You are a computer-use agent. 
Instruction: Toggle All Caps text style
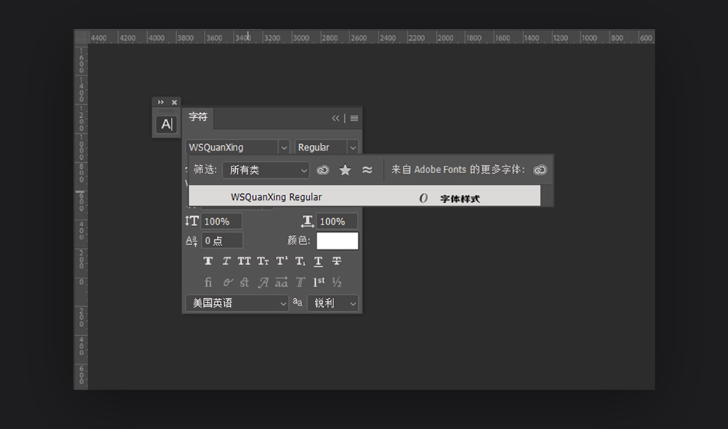pyautogui.click(x=245, y=261)
